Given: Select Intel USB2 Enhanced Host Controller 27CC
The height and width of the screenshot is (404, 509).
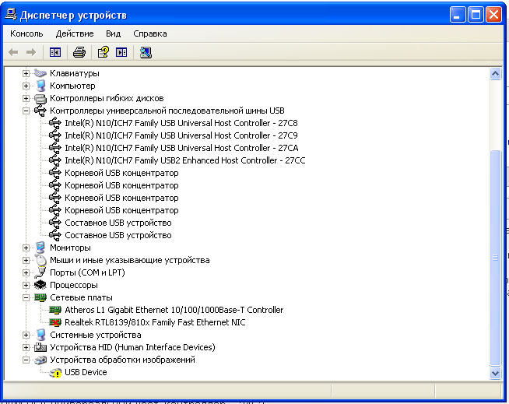Looking at the screenshot, I should pos(184,160).
